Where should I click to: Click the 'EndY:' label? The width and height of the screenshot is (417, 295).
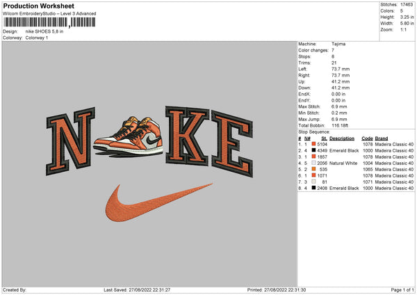(304, 100)
